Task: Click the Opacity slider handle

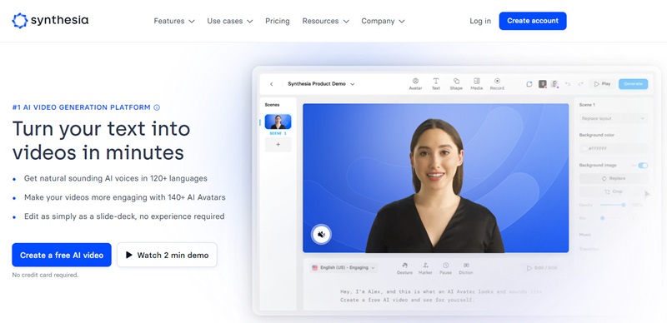Action: click(x=623, y=205)
